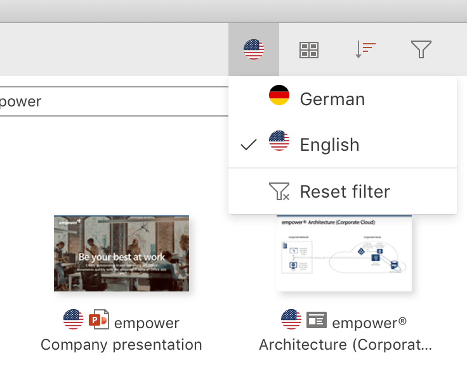Image resolution: width=467 pixels, height=370 pixels.
Task: Select German language option
Action: point(332,99)
